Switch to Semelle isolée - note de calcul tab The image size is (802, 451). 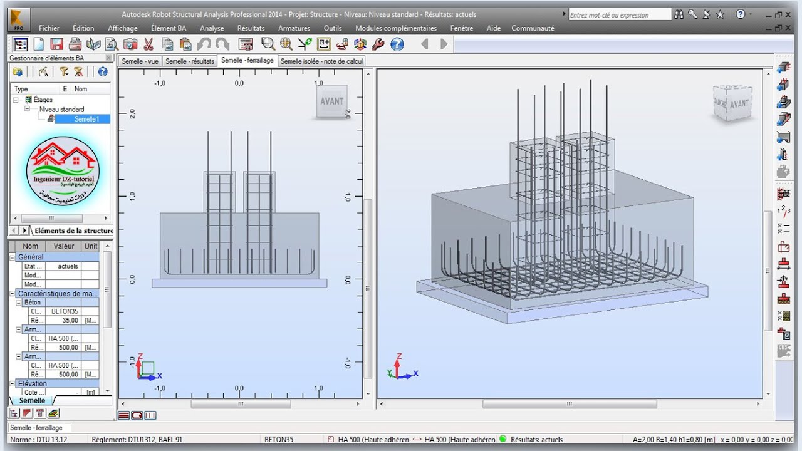pos(321,61)
